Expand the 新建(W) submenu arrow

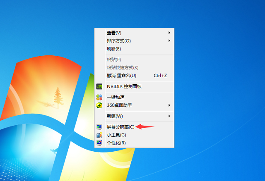pos(169,116)
